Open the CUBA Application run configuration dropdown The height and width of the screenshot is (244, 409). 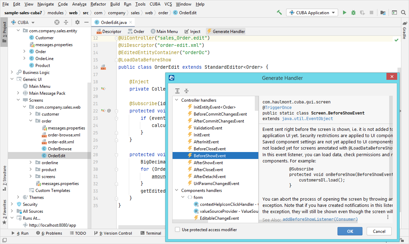tap(312, 12)
